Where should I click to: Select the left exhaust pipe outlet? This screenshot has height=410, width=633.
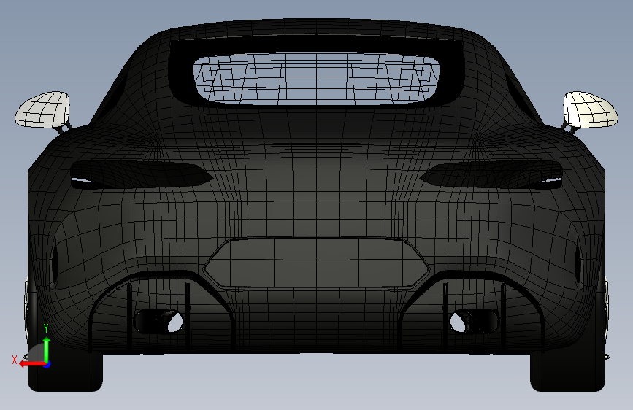pos(159,321)
